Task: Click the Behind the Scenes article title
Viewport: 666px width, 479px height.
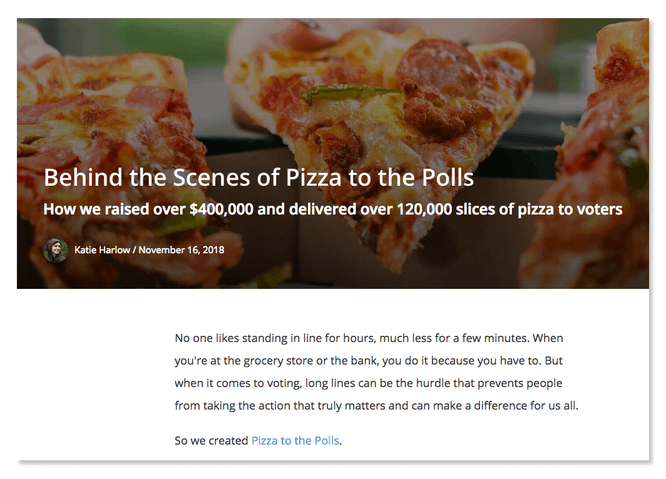Action: click(x=259, y=178)
